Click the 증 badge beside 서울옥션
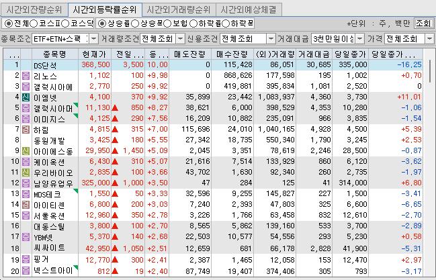This screenshot has height=280, width=436. (x=26, y=216)
